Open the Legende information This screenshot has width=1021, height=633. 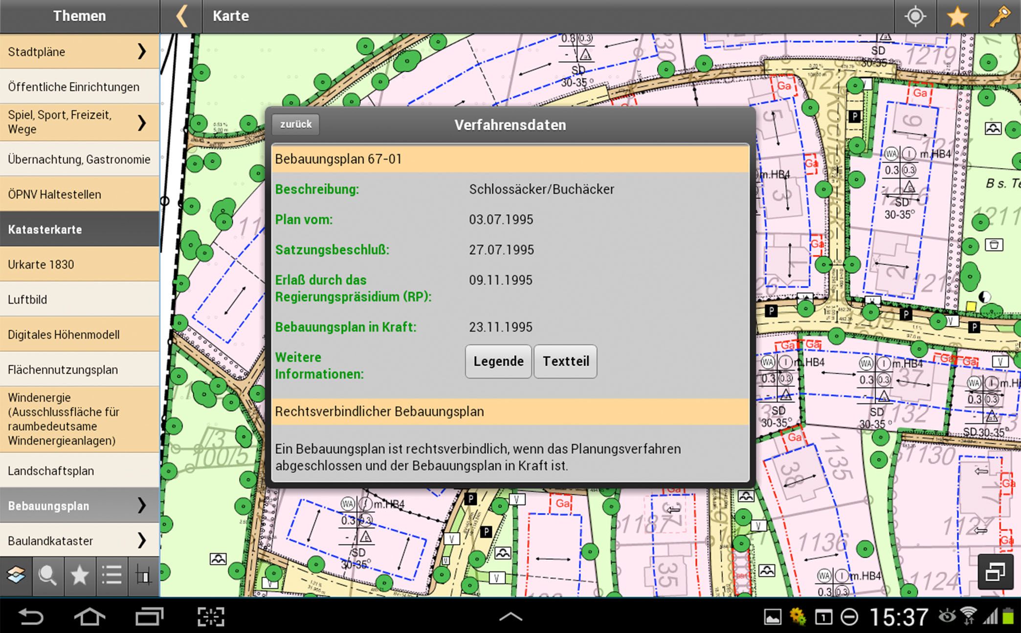tap(498, 361)
